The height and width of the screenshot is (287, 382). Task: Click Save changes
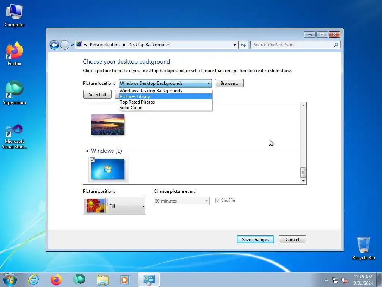click(x=255, y=240)
